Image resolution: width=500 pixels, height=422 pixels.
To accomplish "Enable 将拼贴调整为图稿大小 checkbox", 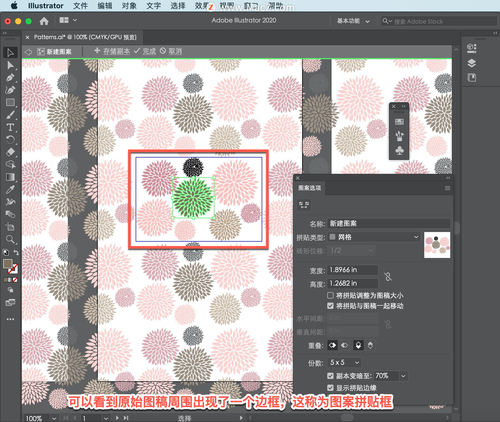I will (330, 295).
